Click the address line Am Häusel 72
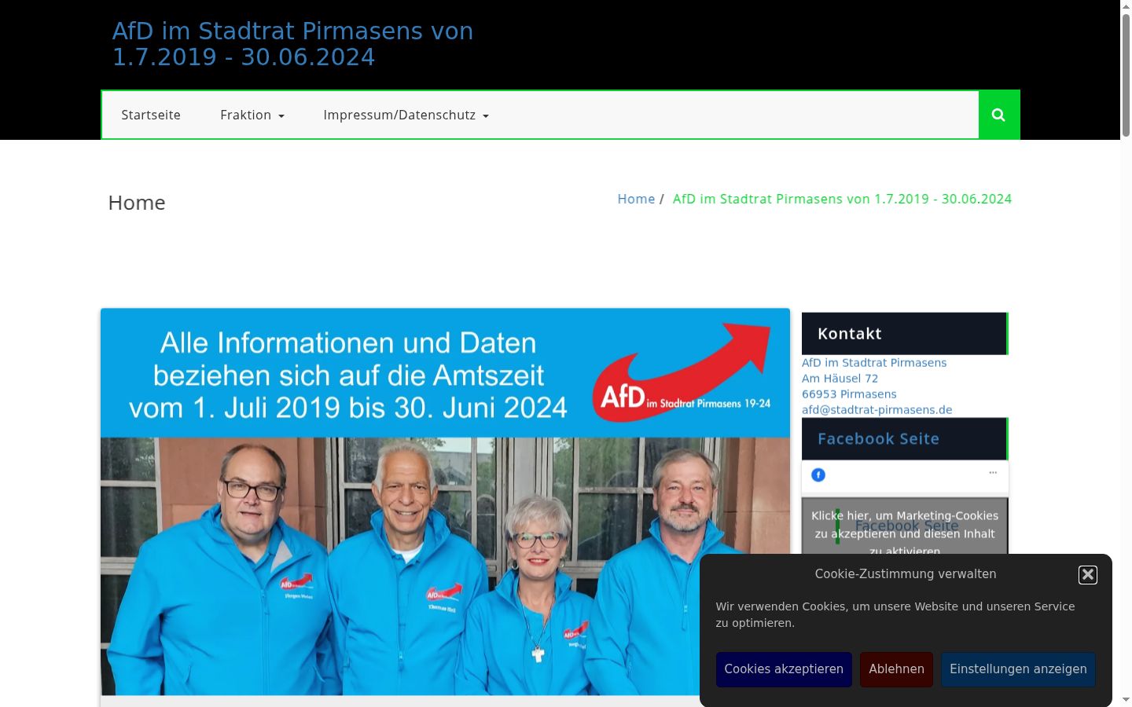 (840, 378)
